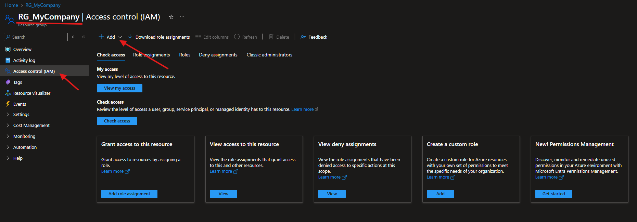637x222 pixels.
Task: Expand the Monitoring section
Action: 8,136
